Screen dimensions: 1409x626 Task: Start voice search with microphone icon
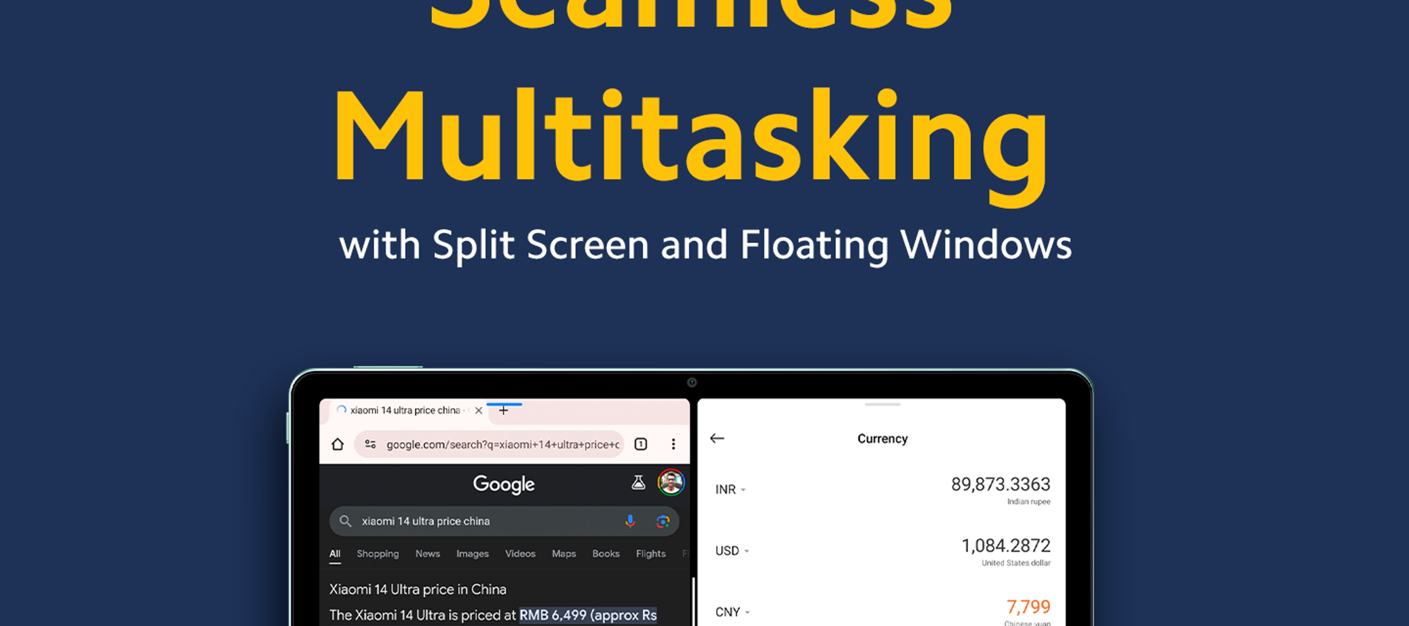click(x=630, y=521)
